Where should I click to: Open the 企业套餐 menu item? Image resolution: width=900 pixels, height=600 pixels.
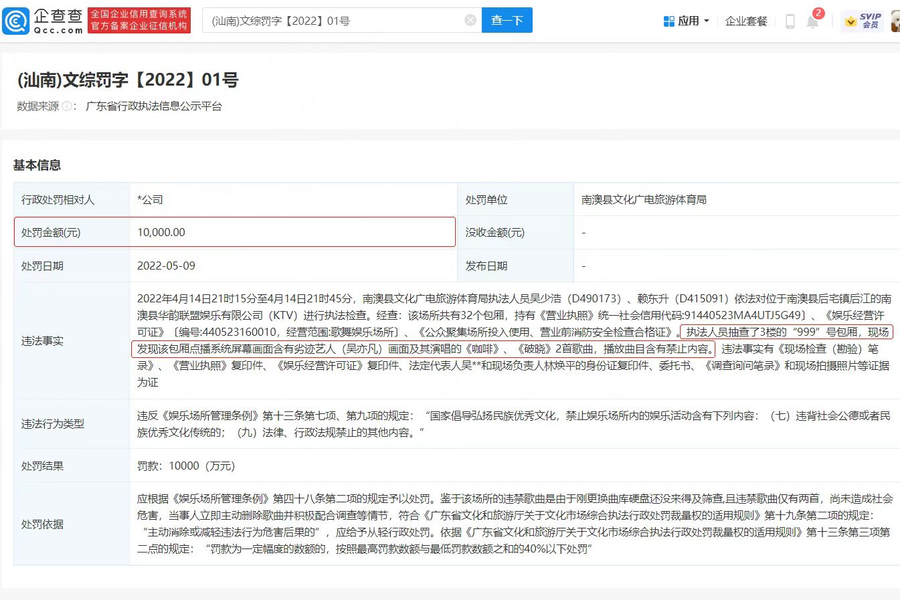pos(746,21)
